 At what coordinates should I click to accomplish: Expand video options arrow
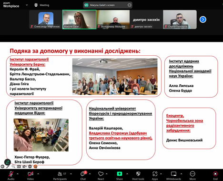coord(38,174)
